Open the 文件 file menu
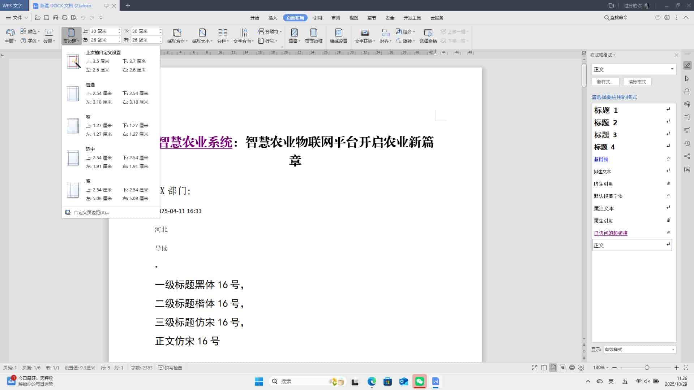The image size is (694, 390). [17, 17]
